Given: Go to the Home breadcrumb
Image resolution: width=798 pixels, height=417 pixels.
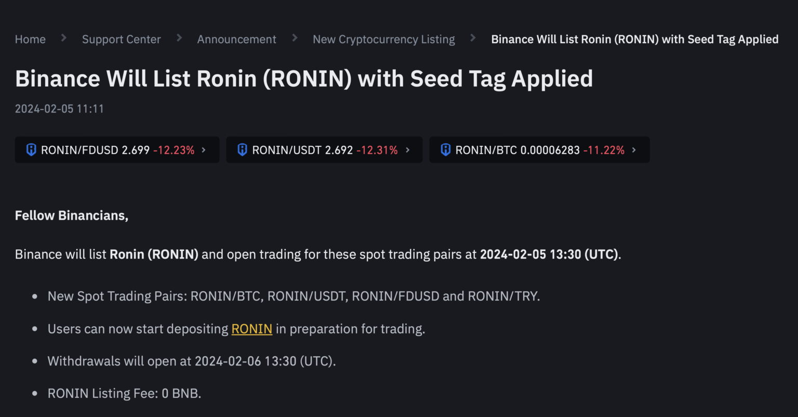Looking at the screenshot, I should coord(30,39).
